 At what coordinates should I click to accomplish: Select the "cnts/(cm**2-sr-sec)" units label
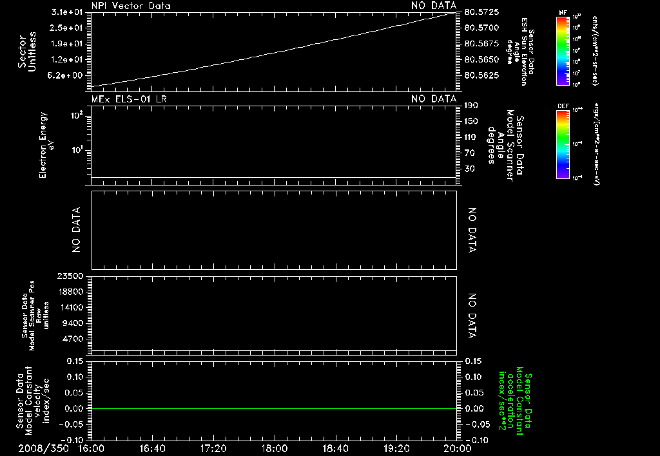point(594,51)
